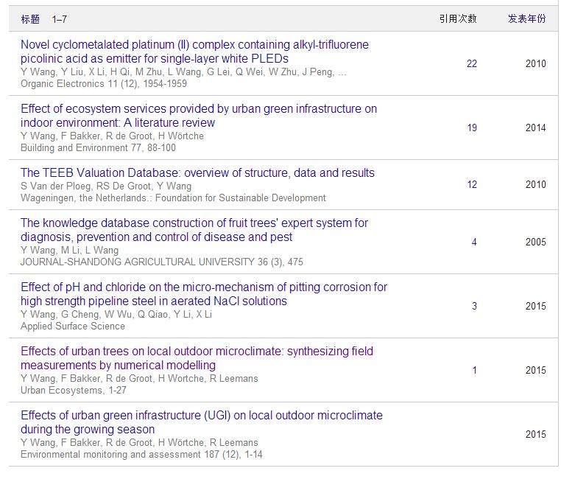
Task: Open the fruit trees' expert system paper
Action: [194, 230]
